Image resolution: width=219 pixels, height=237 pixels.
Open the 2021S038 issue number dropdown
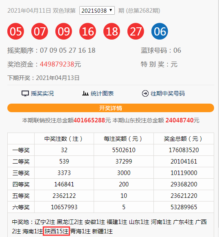[97, 11]
